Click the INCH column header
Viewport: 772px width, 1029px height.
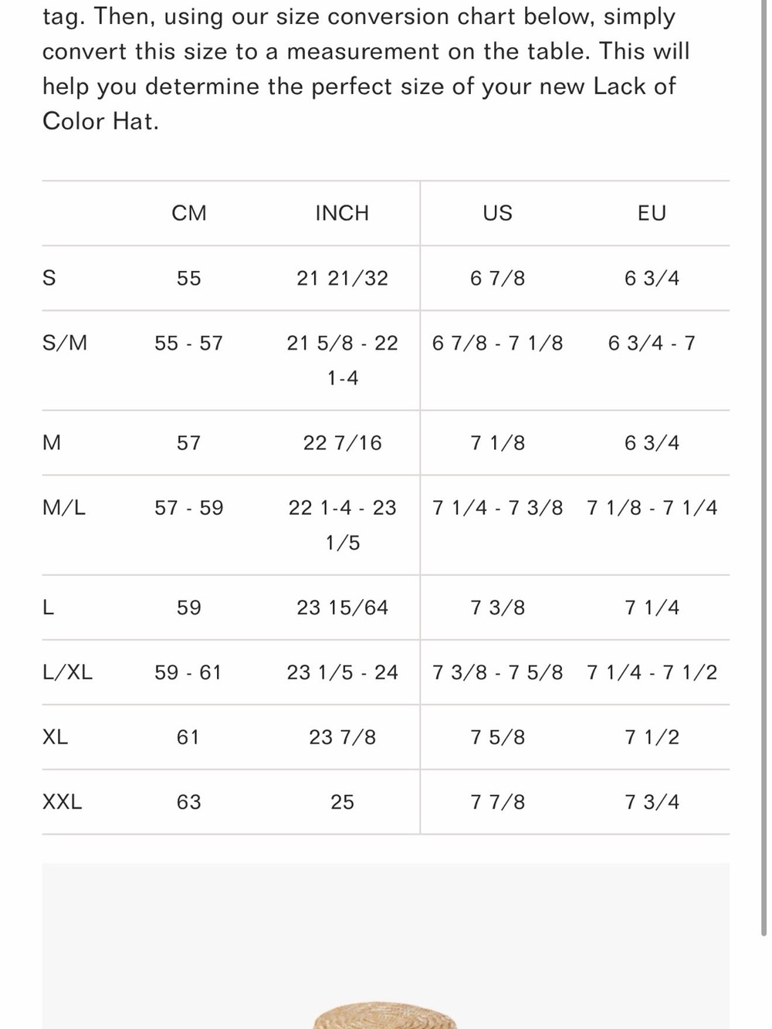point(342,213)
